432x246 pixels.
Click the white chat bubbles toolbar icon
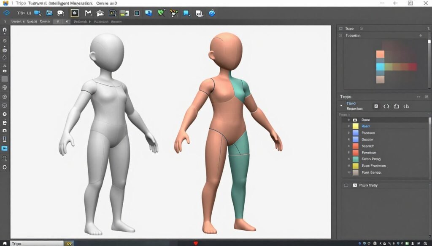(61, 13)
